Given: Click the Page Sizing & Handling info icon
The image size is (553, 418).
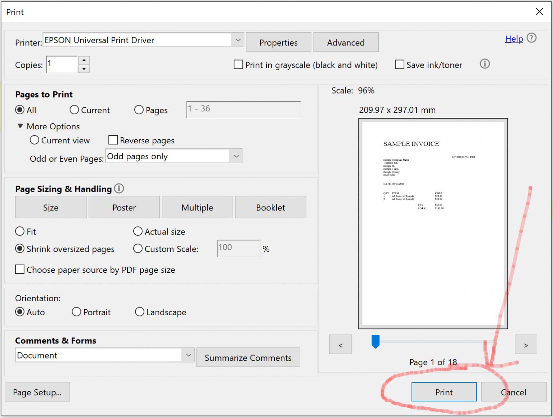Looking at the screenshot, I should pos(119,188).
